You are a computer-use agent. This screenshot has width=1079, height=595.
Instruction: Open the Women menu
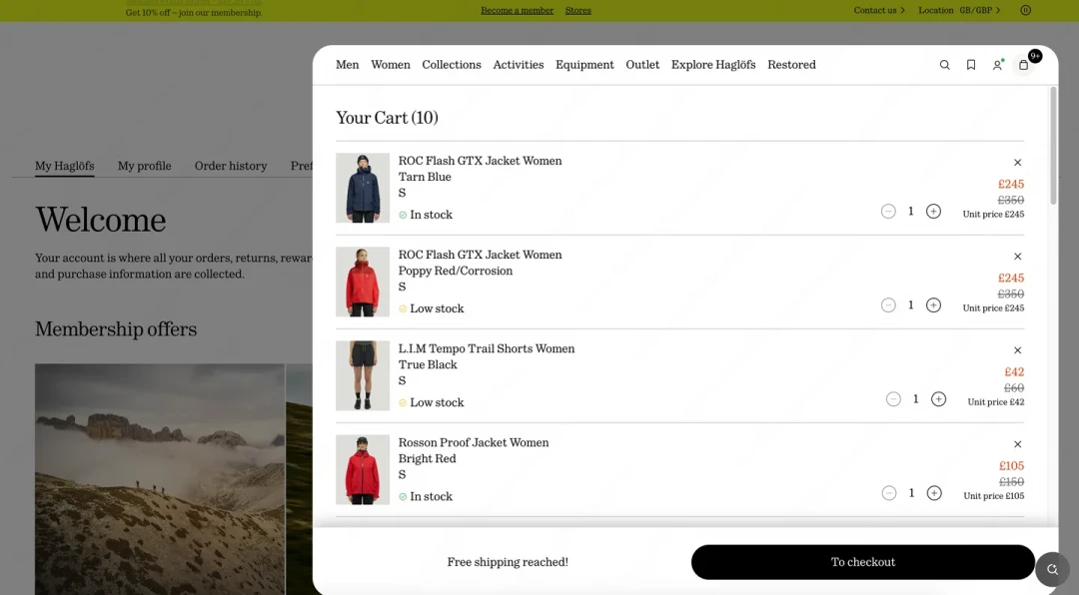[x=391, y=65]
